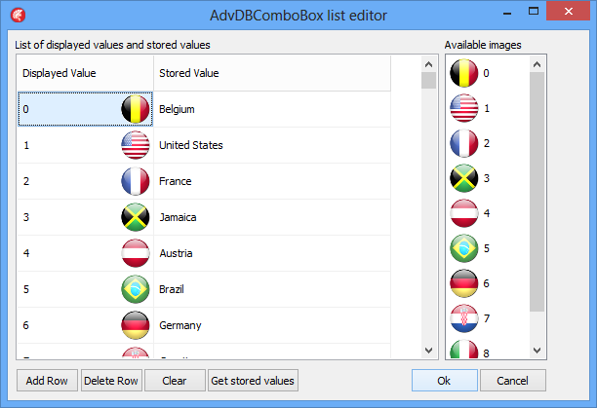Click the stored value cell 'Austria'
This screenshot has width=597, height=408.
(x=272, y=253)
